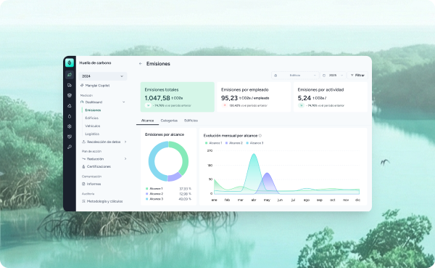Expand Recolección de datos chevron

click(x=125, y=142)
